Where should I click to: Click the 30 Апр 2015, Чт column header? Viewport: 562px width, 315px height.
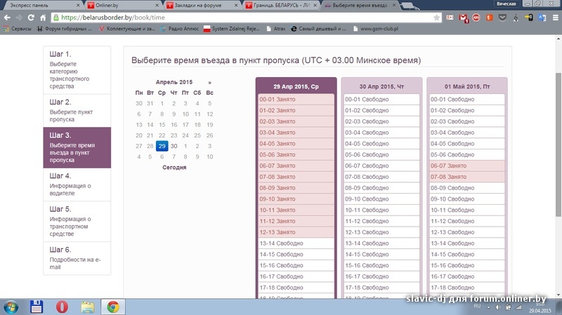coord(381,86)
